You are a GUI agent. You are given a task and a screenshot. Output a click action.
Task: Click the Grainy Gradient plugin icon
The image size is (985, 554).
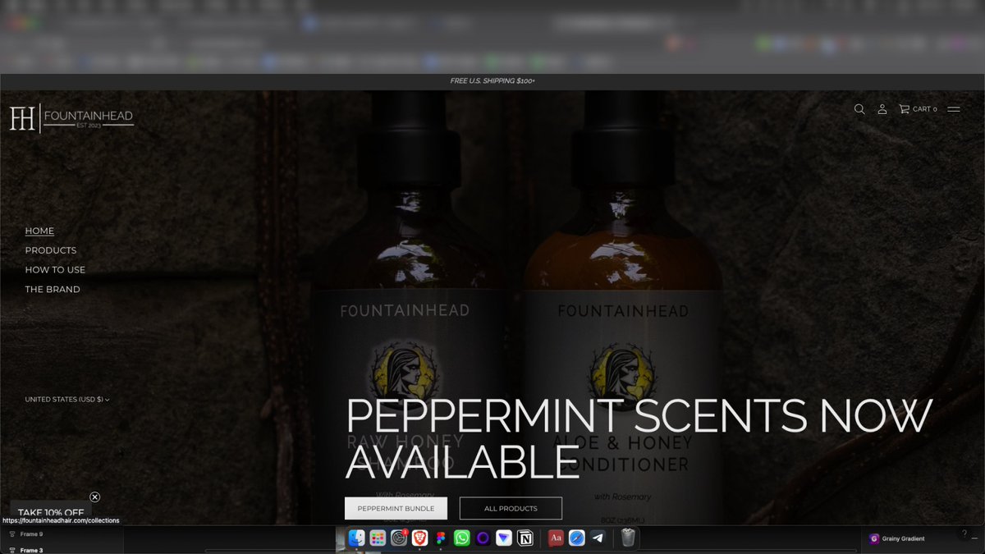874,538
